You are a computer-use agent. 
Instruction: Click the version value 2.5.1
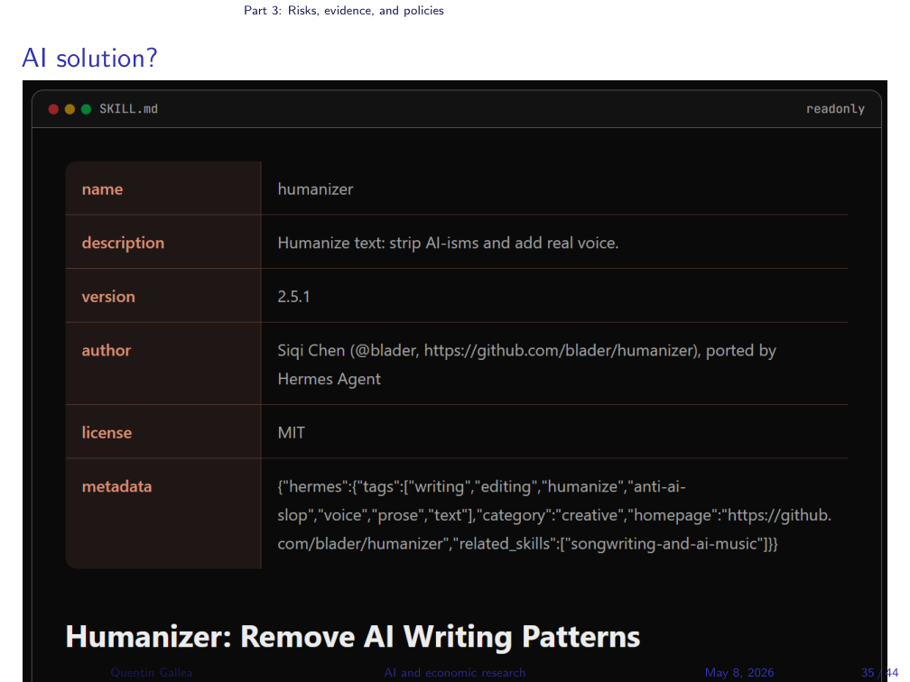[293, 296]
